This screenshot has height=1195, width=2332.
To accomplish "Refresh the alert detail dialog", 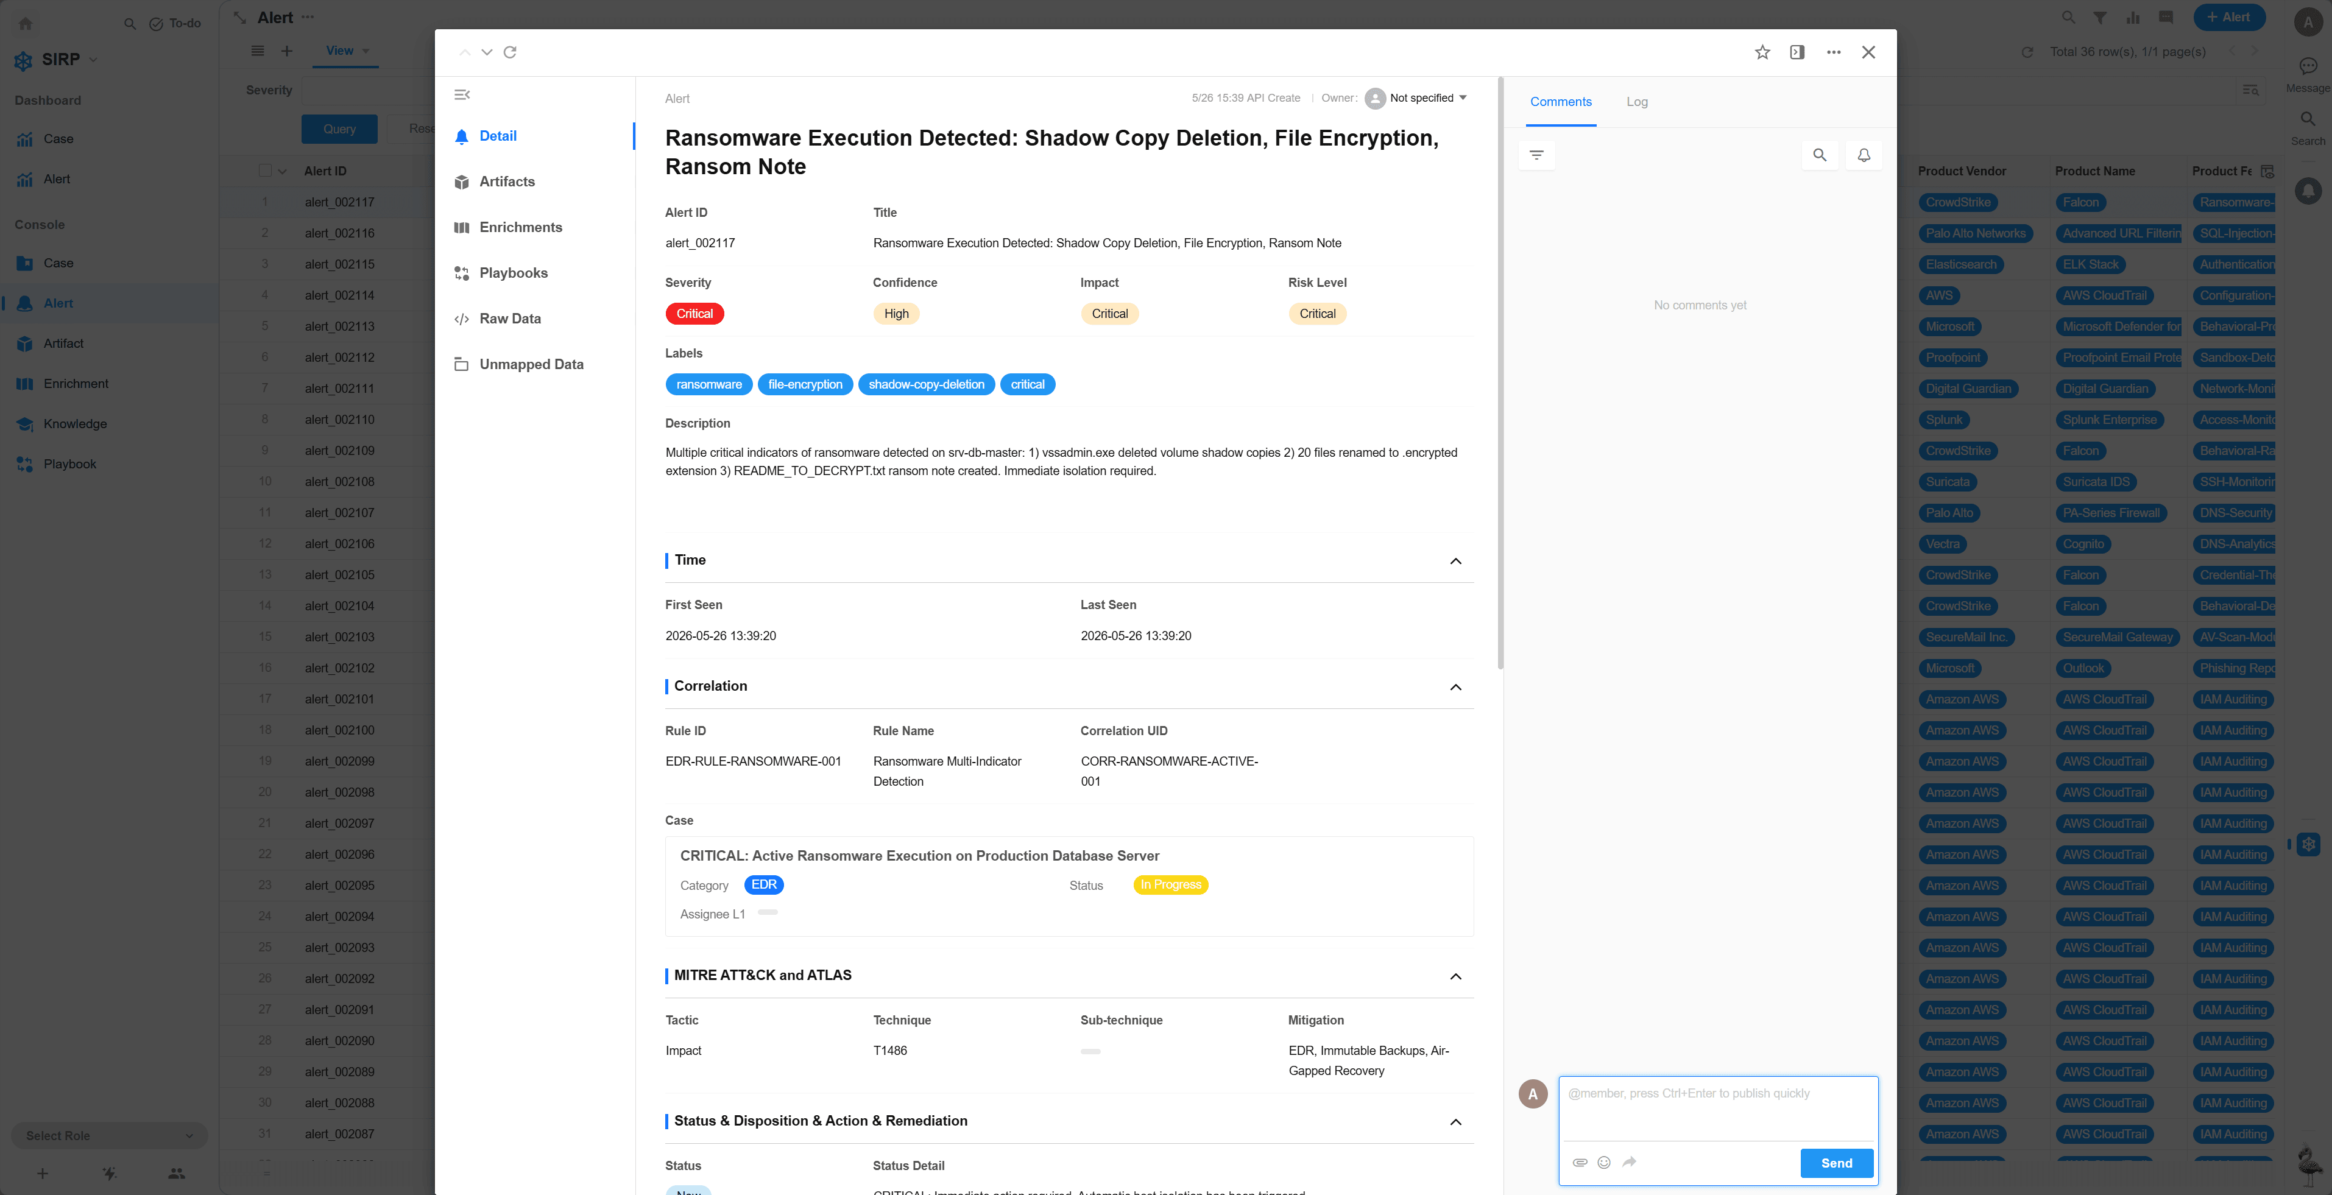I will (x=511, y=52).
